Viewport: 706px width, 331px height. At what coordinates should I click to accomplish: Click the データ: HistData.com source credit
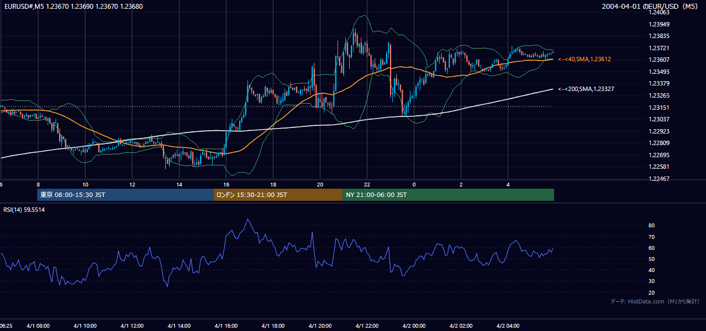pyautogui.click(x=655, y=301)
